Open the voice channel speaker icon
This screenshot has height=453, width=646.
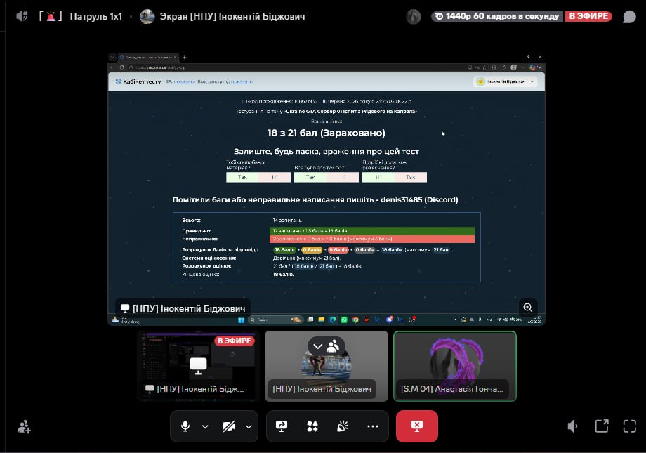tap(22, 16)
